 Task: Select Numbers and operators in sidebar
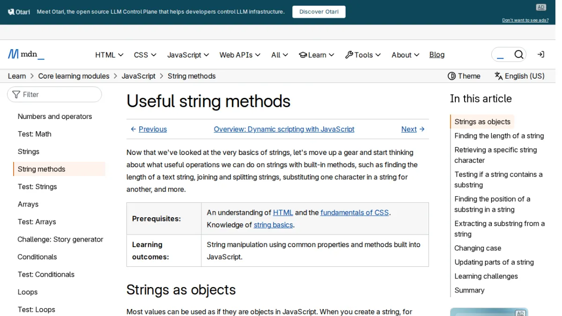click(59, 117)
